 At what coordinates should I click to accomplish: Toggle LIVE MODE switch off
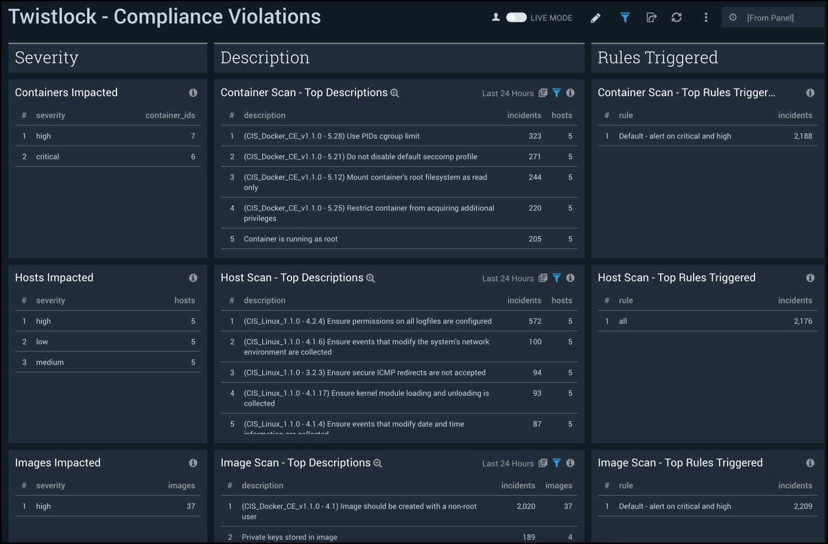click(515, 17)
